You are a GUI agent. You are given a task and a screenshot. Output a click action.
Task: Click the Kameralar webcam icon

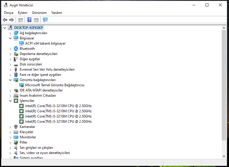point(16,127)
